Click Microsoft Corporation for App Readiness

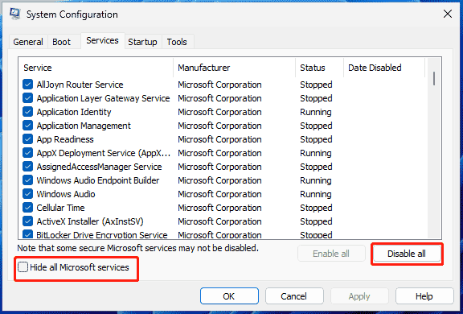[x=219, y=139]
